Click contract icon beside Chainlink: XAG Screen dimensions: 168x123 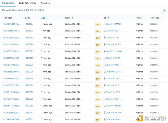(x=104, y=79)
